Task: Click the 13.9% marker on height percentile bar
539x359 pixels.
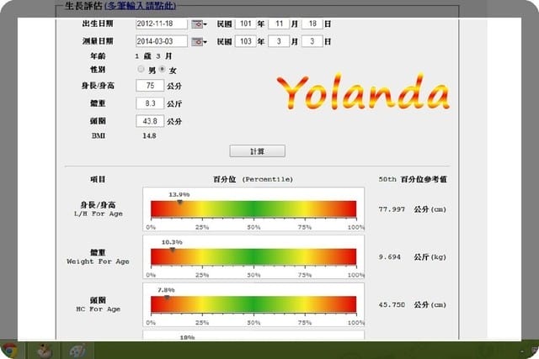Action: click(179, 203)
